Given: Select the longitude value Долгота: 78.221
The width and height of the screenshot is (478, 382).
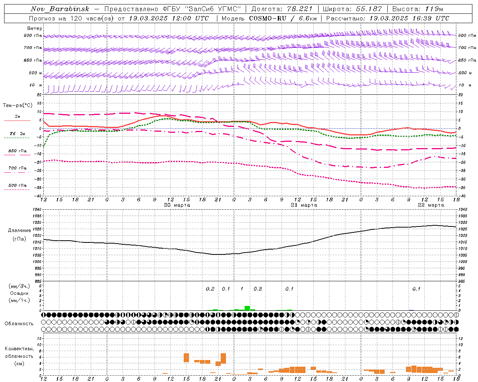Looking at the screenshot, I should pos(282,9).
